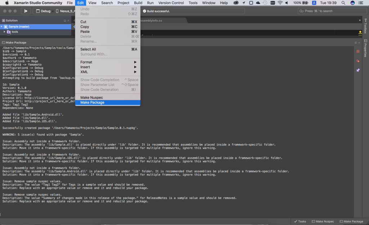Click the search field in toolbar
The width and height of the screenshot is (369, 225).
coord(332,11)
